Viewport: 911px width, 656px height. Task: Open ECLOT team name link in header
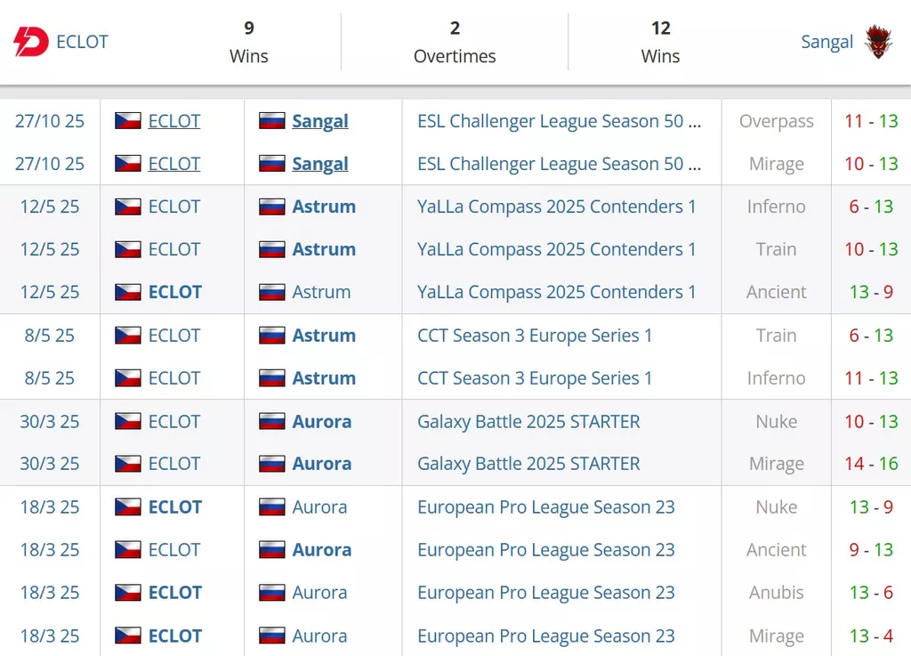[82, 42]
